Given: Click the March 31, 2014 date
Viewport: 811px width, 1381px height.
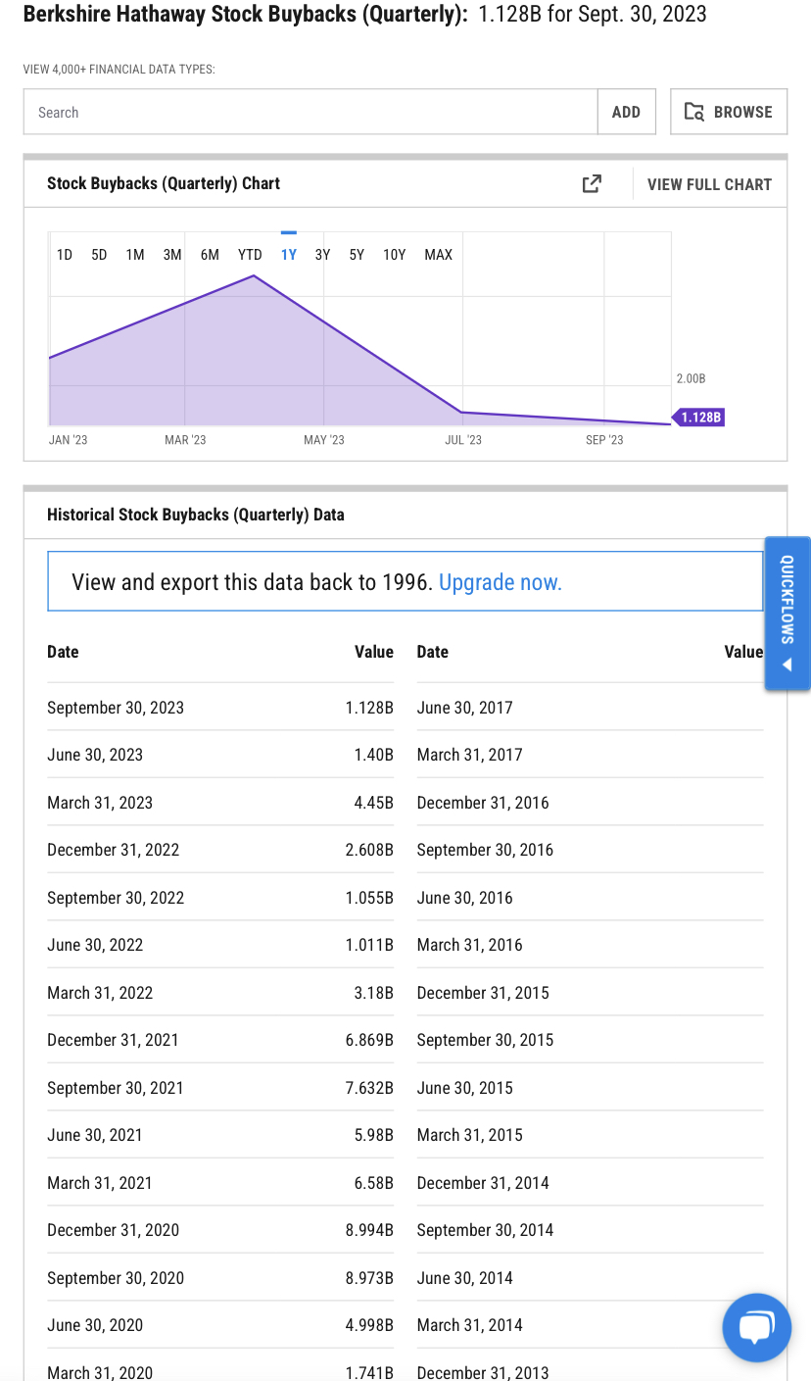Looking at the screenshot, I should point(469,1325).
